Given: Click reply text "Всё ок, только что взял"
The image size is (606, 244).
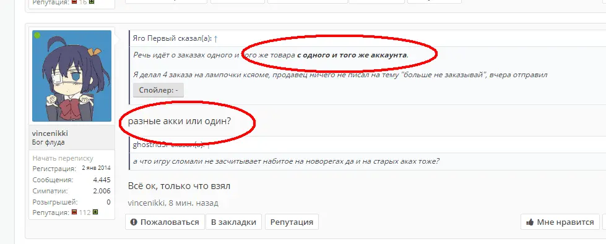Looking at the screenshot, I should coord(179,186).
